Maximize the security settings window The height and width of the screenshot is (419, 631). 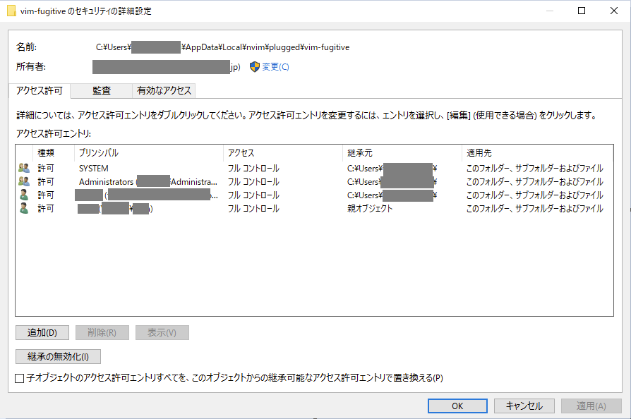(x=582, y=11)
